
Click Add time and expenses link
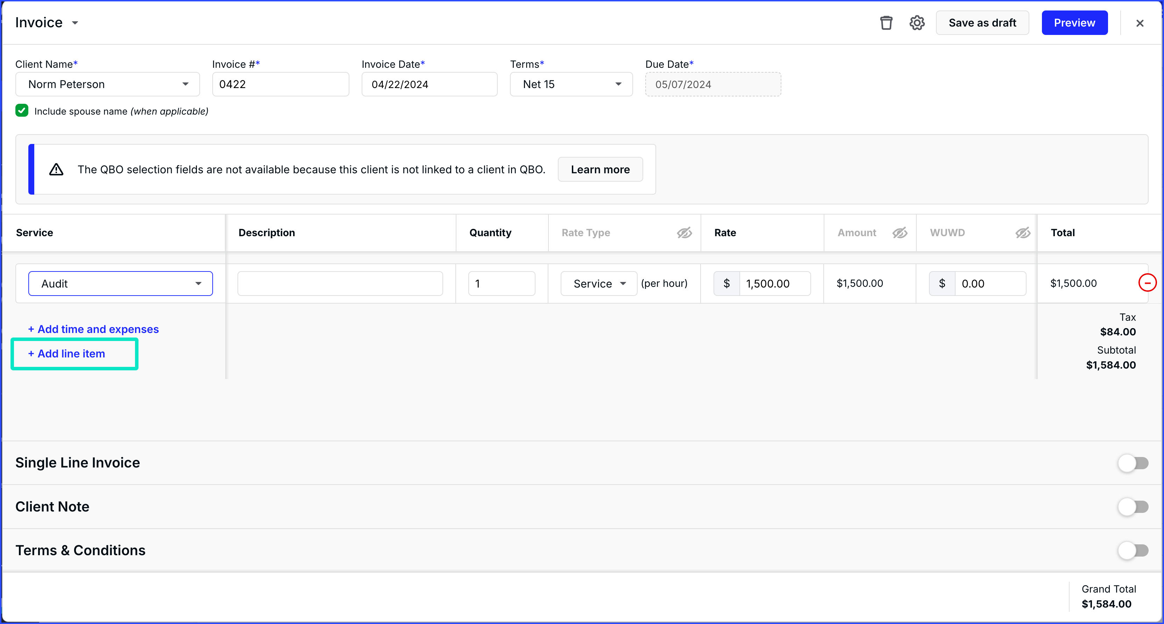pos(93,329)
